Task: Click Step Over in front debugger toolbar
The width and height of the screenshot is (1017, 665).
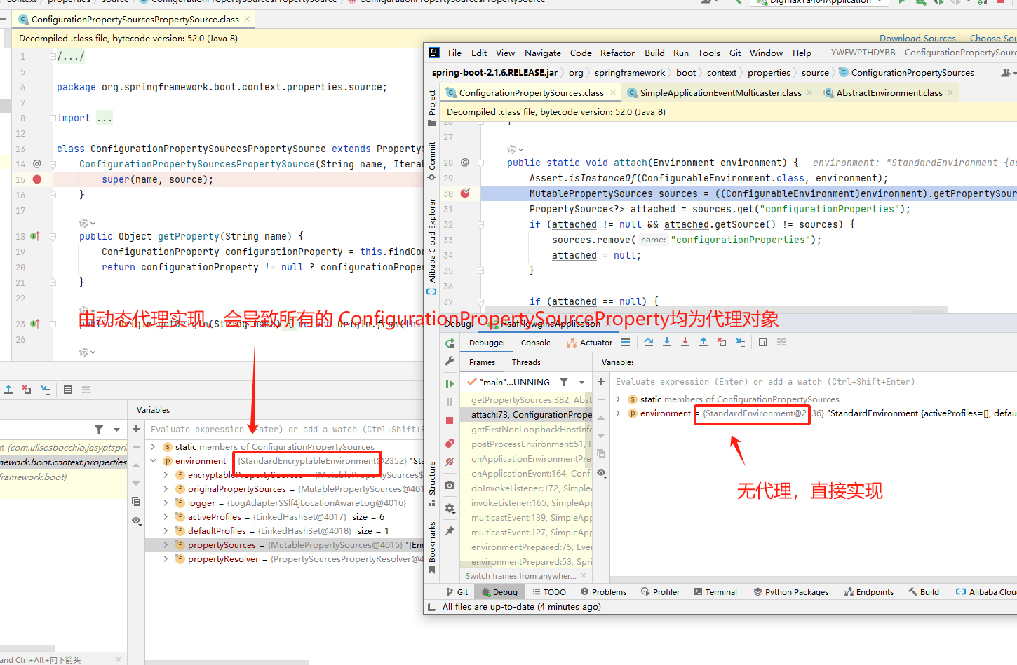Action: pyautogui.click(x=649, y=342)
